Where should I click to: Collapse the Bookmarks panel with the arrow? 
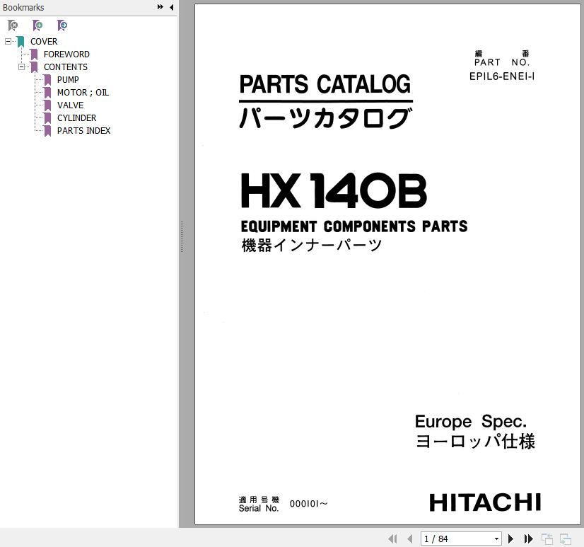click(x=171, y=7)
